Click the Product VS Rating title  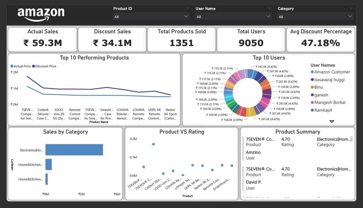pyautogui.click(x=182, y=132)
